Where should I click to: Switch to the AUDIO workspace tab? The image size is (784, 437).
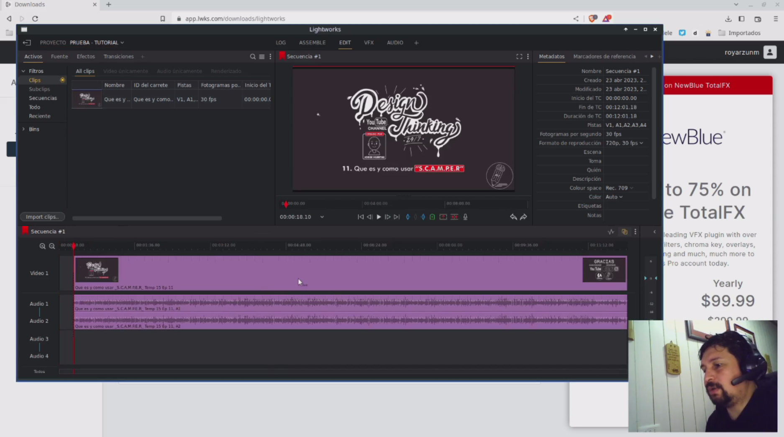(x=395, y=43)
